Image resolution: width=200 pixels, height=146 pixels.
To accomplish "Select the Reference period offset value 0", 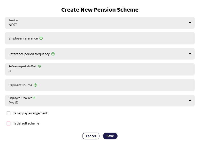I will pos(10,71).
